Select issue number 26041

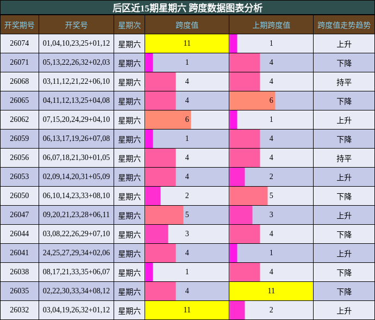coord(20,253)
